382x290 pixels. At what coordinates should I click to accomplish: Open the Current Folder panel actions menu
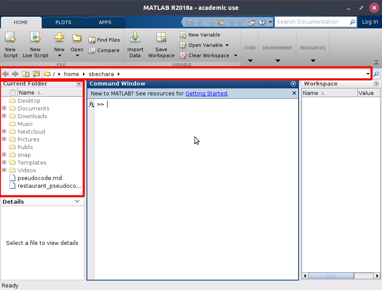click(79, 84)
